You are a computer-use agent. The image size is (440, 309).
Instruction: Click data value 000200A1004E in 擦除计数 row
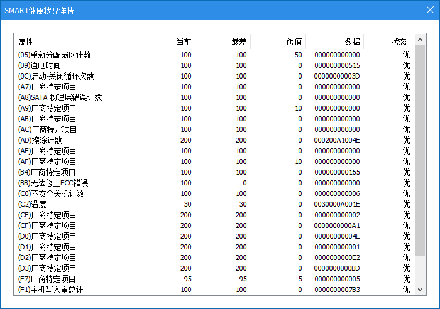(336, 140)
